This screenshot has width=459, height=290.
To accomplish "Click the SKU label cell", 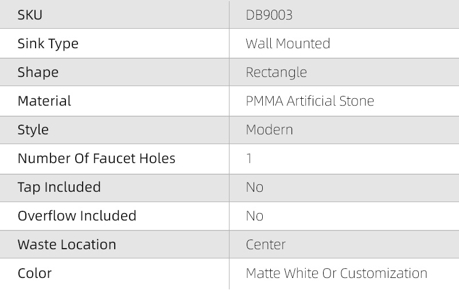I will click(30, 15).
